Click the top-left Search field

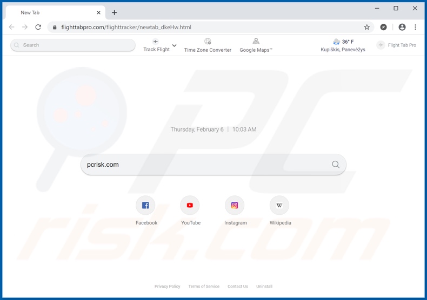tap(73, 45)
